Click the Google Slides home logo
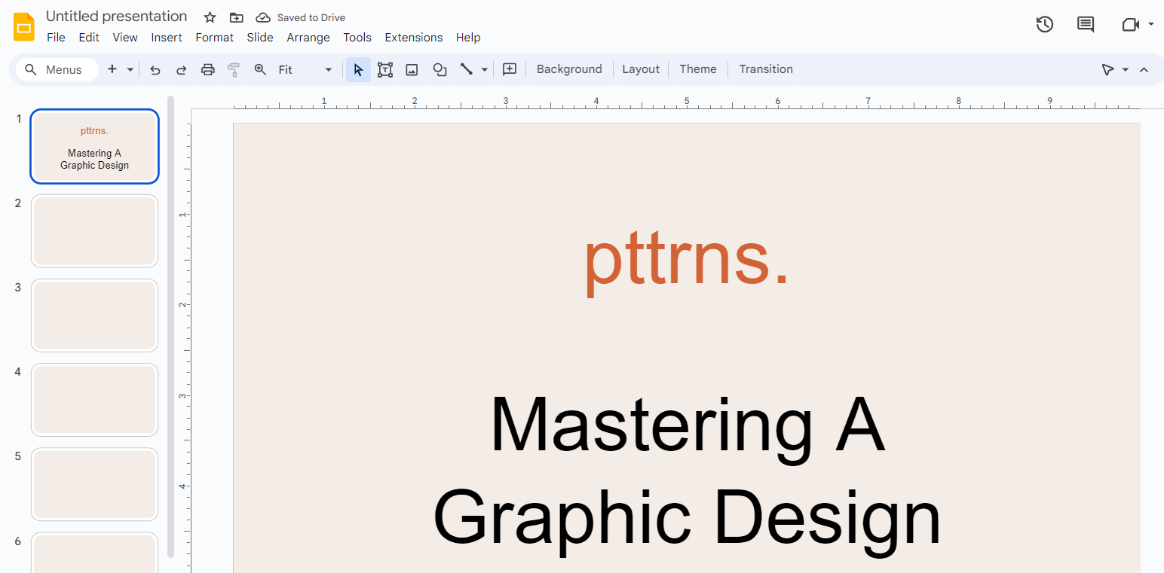1164x573 pixels. coord(24,27)
